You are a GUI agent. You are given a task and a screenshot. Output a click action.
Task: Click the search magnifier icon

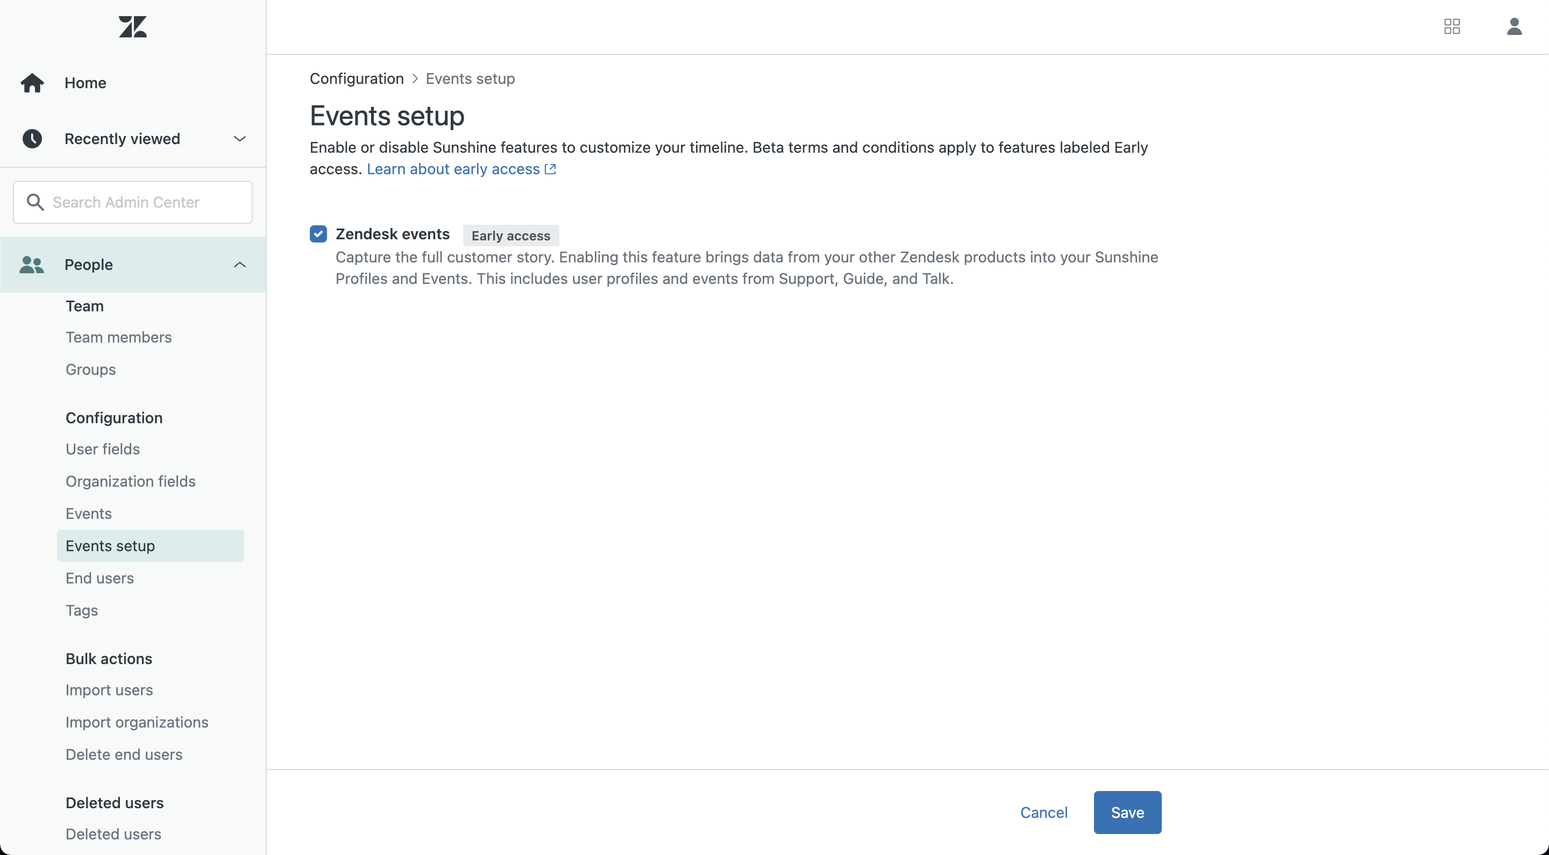[35, 202]
